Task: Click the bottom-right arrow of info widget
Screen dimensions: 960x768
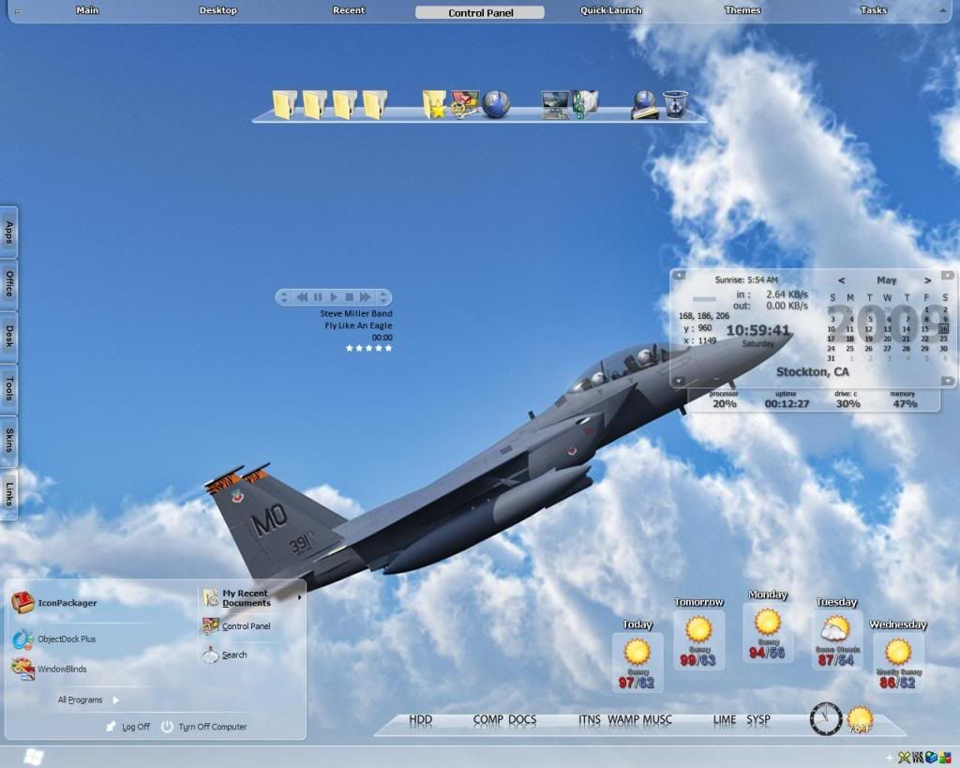Action: tap(947, 381)
